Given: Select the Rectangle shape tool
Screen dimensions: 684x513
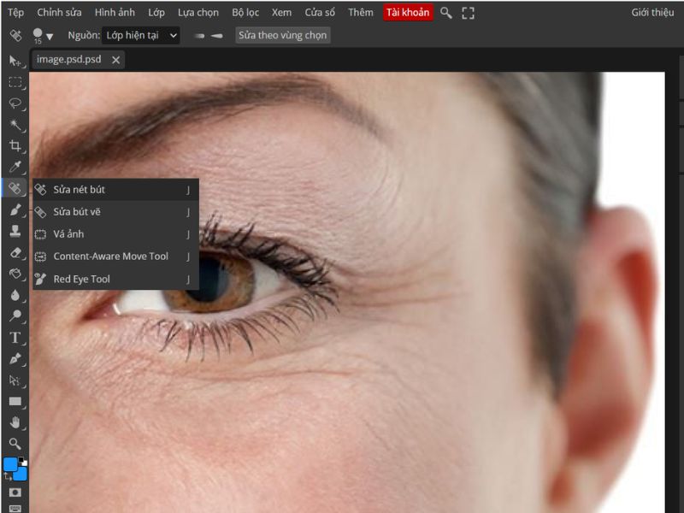Looking at the screenshot, I should pos(15,401).
